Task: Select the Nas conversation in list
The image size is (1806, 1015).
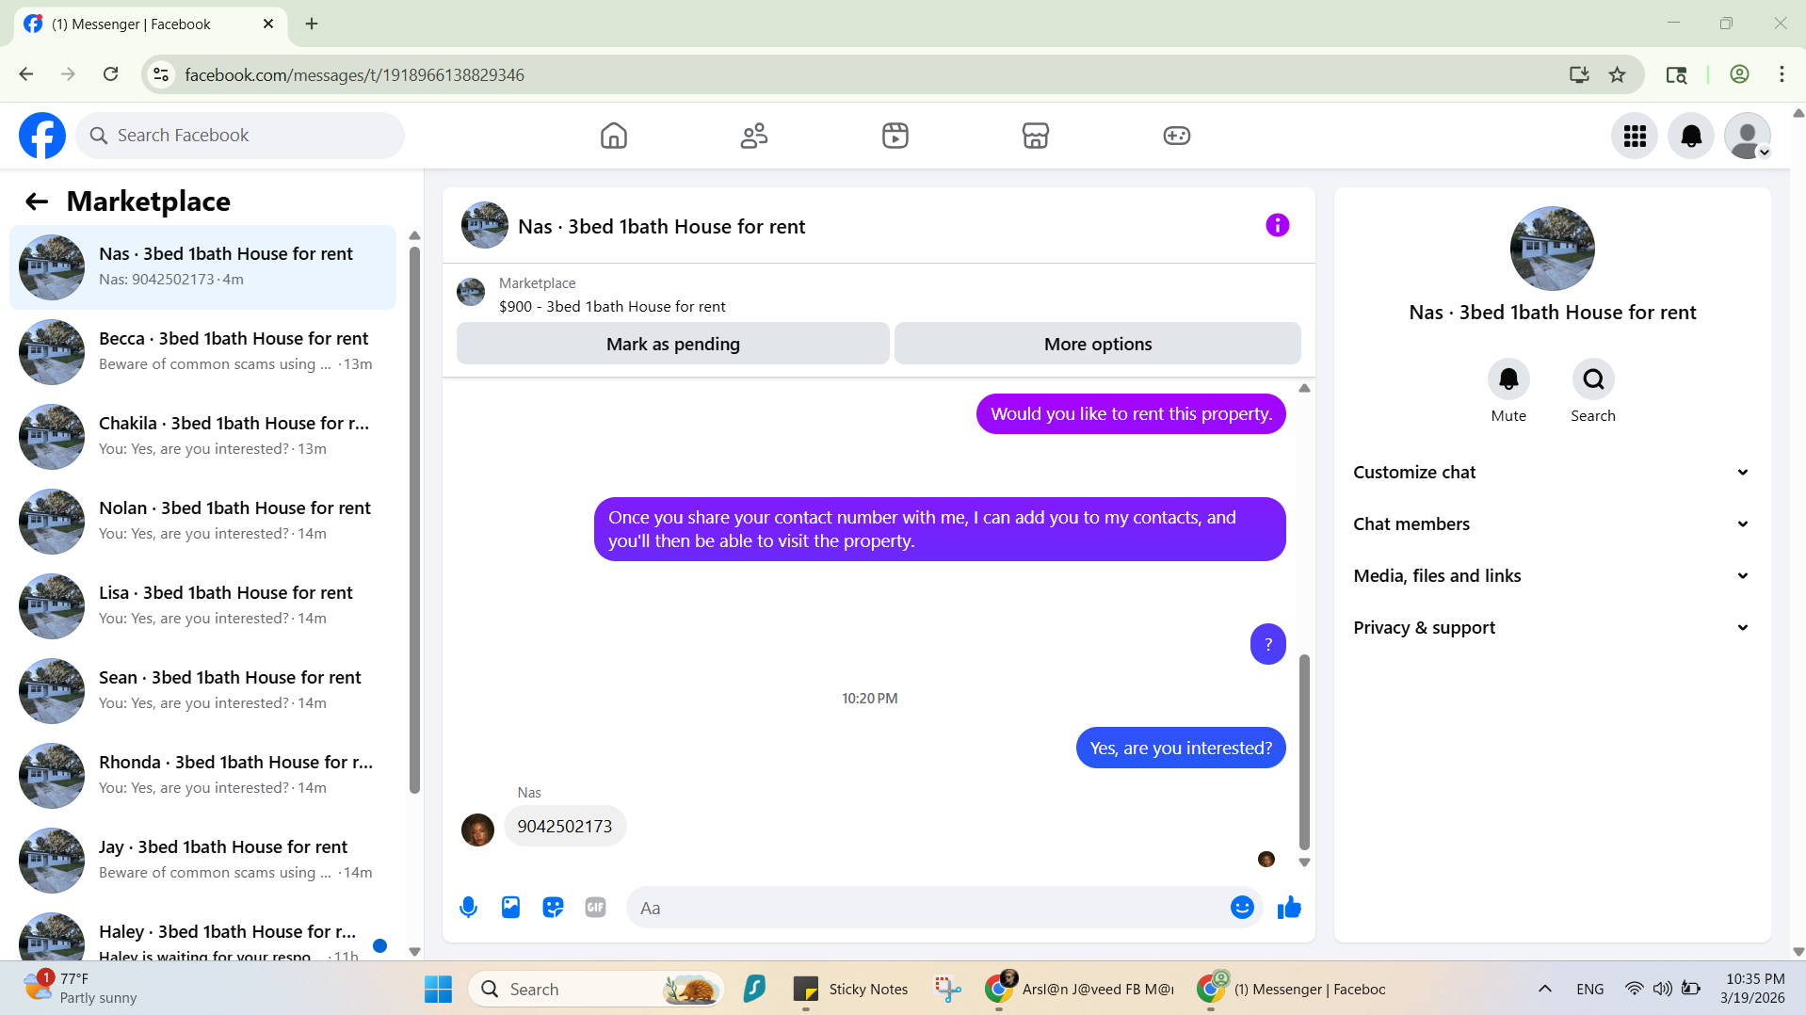Action: click(202, 266)
